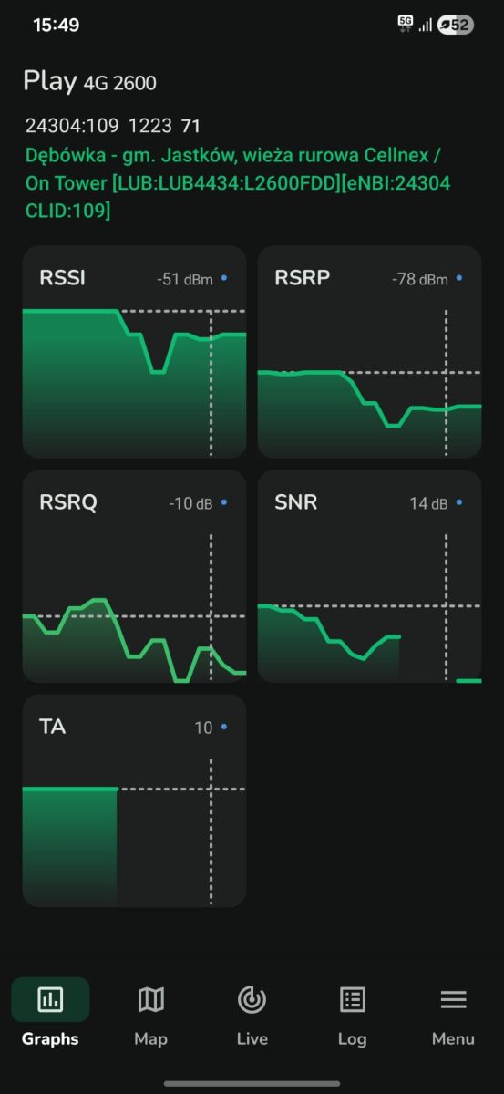Open the hamburger Menu icon
This screenshot has height=1094, width=504.
point(453,999)
